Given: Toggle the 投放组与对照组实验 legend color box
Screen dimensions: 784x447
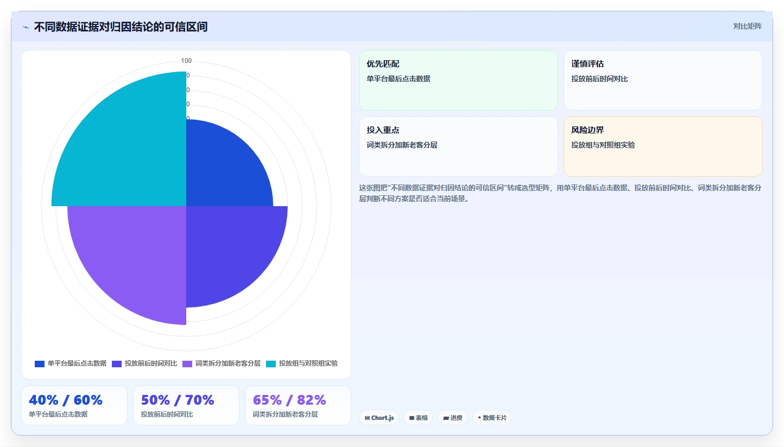Looking at the screenshot, I should coord(271,363).
